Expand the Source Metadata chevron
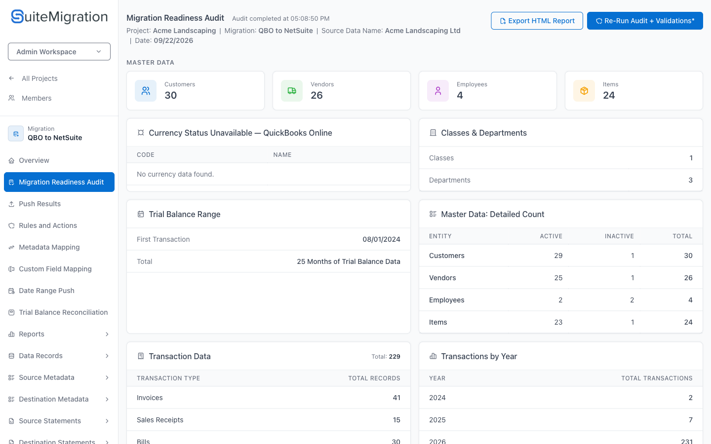This screenshot has height=444, width=711. (x=107, y=377)
